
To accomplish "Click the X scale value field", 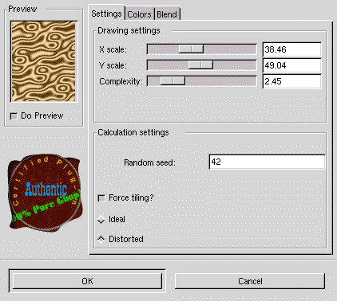I will coord(292,49).
